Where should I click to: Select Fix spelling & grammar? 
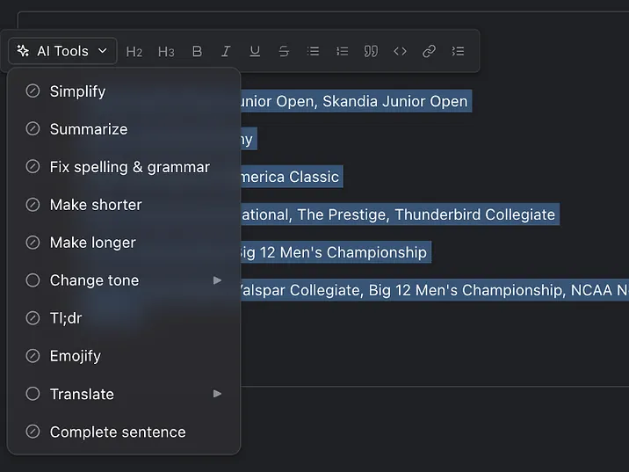click(x=129, y=167)
